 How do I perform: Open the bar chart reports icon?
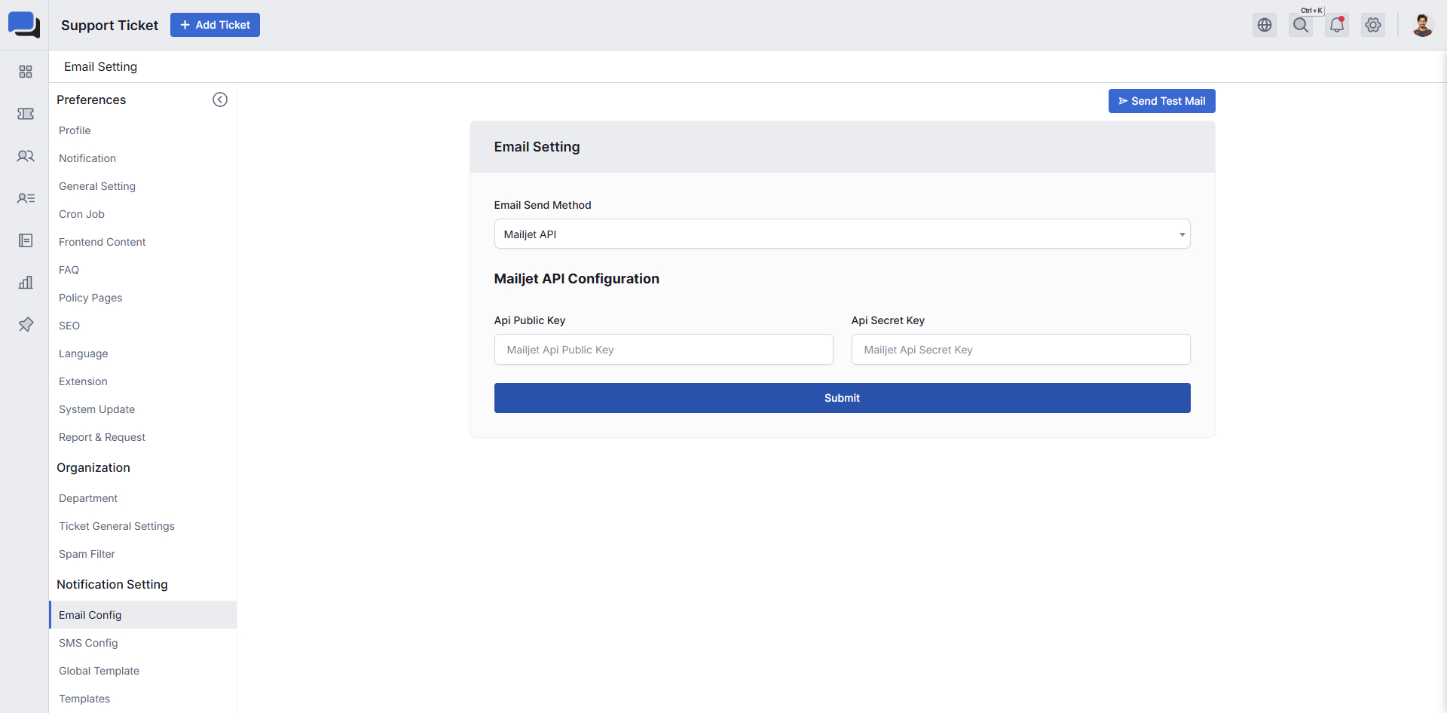point(26,283)
